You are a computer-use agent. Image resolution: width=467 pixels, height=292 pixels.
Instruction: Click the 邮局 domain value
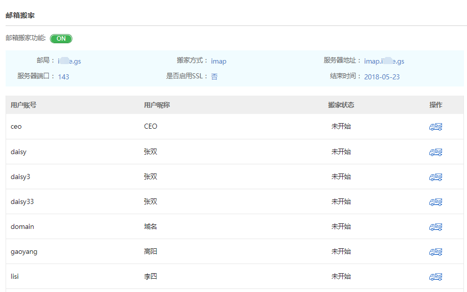(x=69, y=61)
